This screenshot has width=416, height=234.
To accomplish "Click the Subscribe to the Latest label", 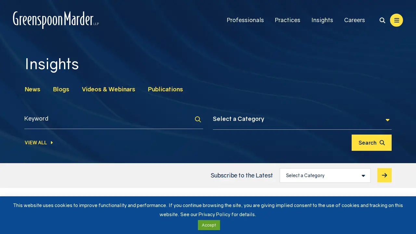I will (242, 175).
